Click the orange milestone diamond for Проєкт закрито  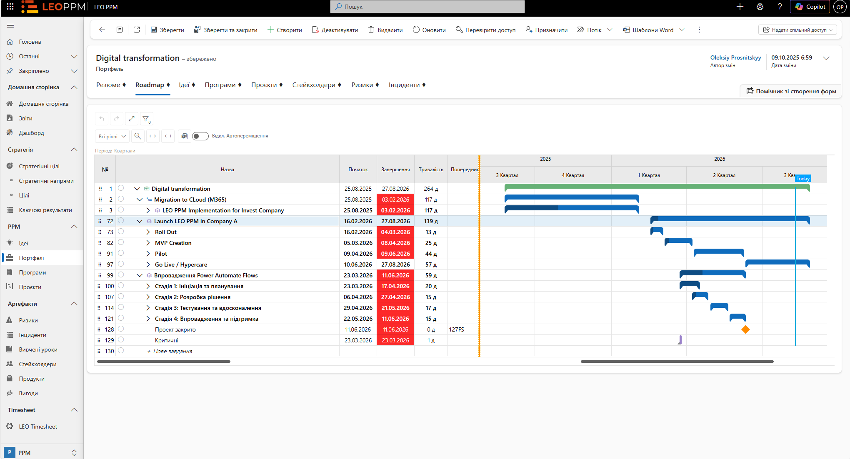[x=745, y=329]
